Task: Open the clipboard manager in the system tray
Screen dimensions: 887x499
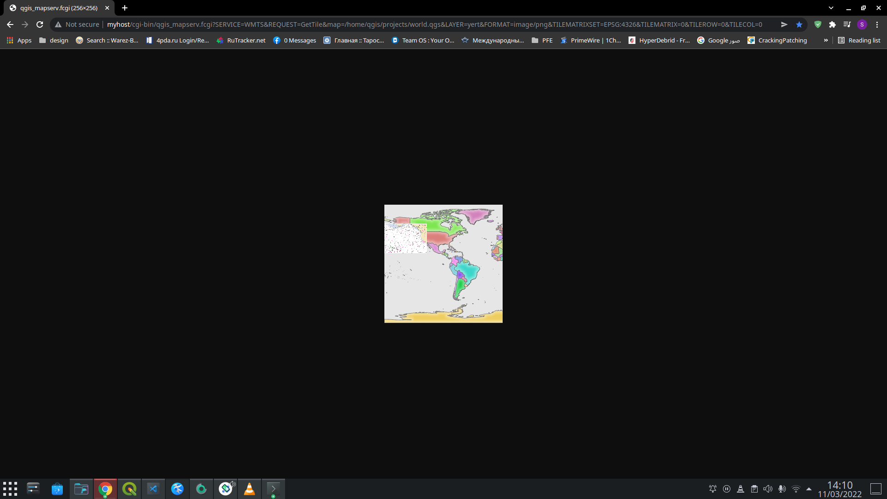Action: (x=754, y=489)
